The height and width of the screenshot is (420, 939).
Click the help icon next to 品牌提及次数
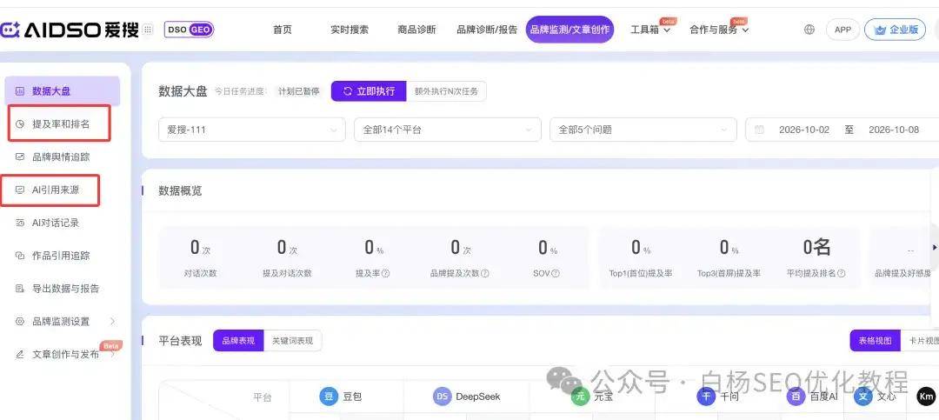point(484,273)
